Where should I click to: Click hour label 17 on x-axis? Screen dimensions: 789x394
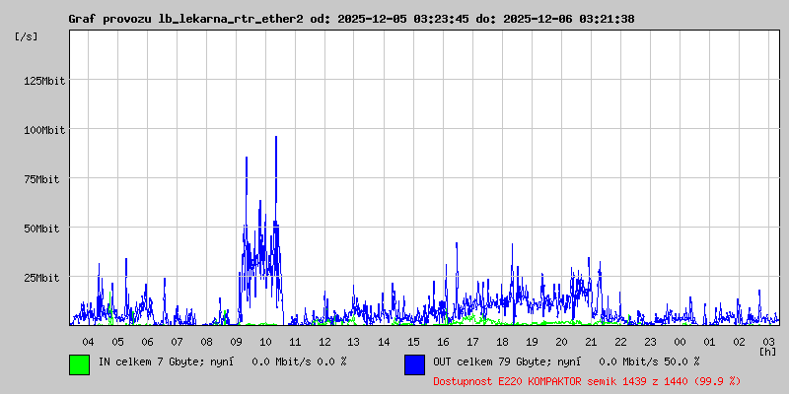pos(472,342)
